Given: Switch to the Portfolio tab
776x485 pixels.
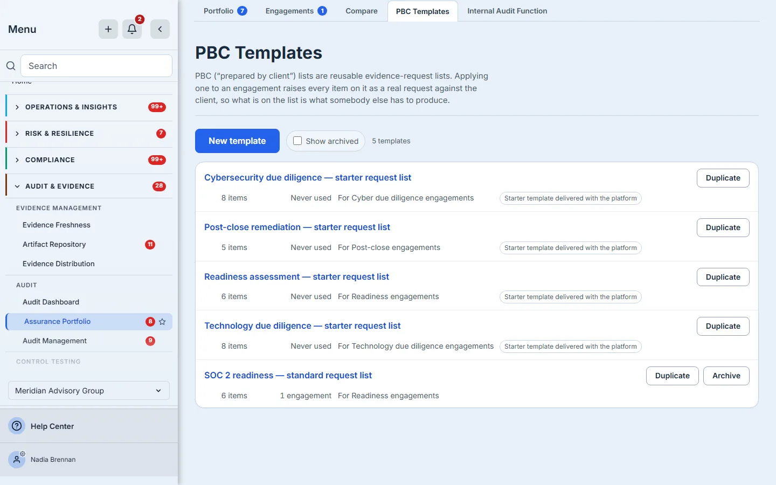Looking at the screenshot, I should click(x=225, y=11).
